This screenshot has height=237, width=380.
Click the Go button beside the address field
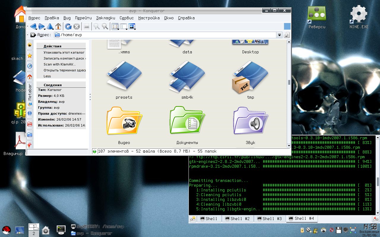[x=287, y=35]
